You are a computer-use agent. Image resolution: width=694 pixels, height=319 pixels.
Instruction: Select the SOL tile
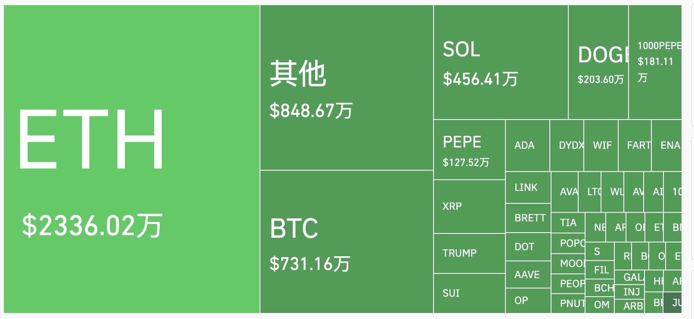pos(501,62)
